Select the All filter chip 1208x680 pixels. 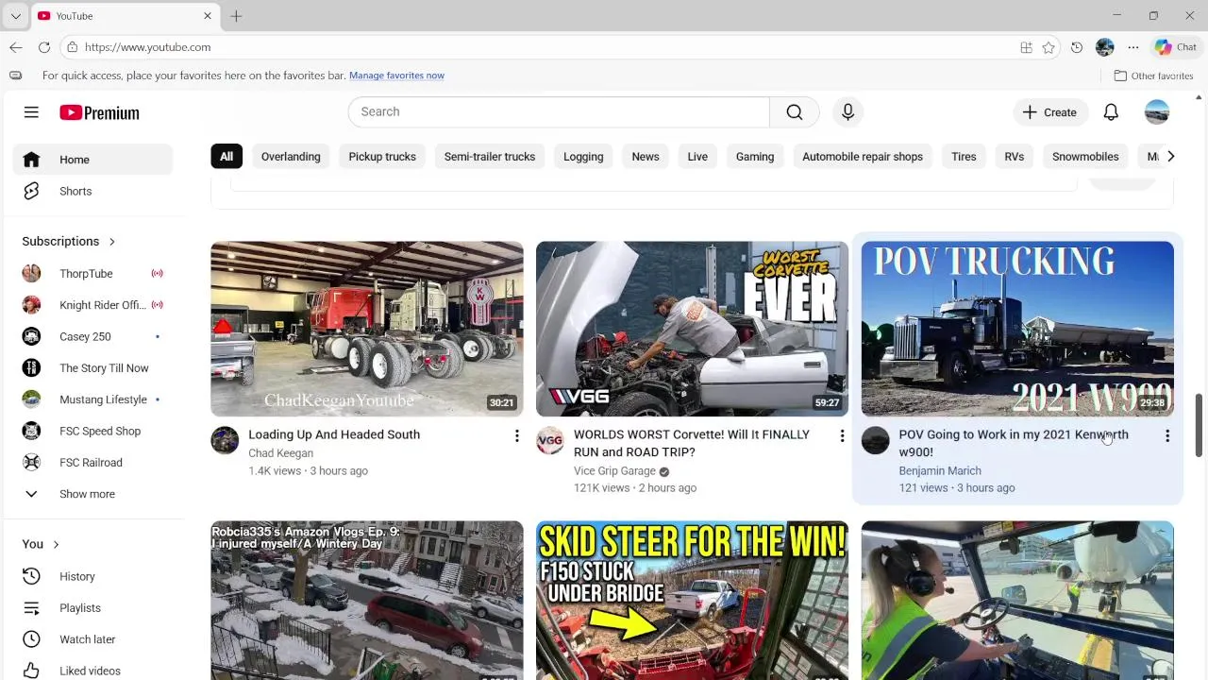coord(226,157)
